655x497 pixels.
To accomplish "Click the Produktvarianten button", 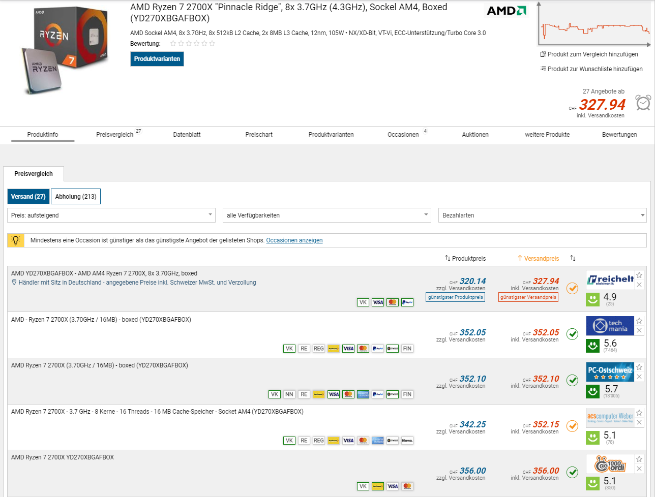I will 157,59.
